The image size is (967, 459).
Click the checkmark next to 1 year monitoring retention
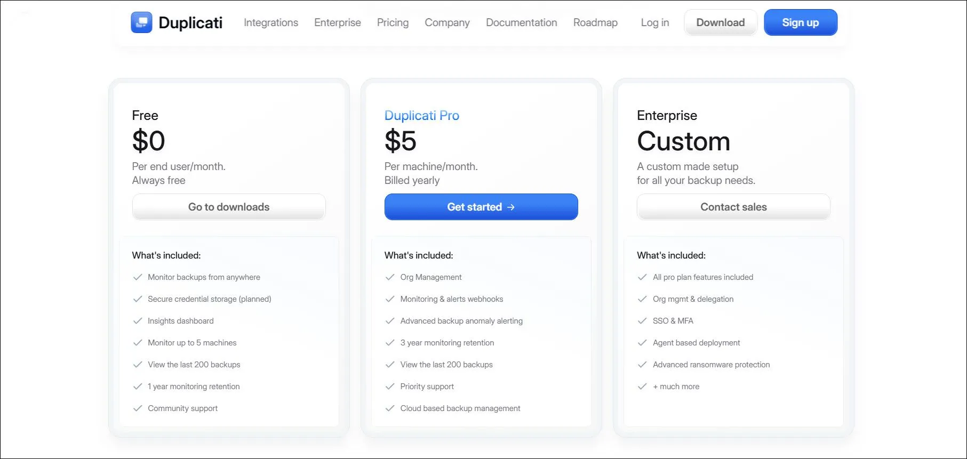point(138,386)
